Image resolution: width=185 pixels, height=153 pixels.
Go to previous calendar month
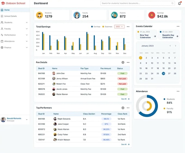click(x=170, y=46)
